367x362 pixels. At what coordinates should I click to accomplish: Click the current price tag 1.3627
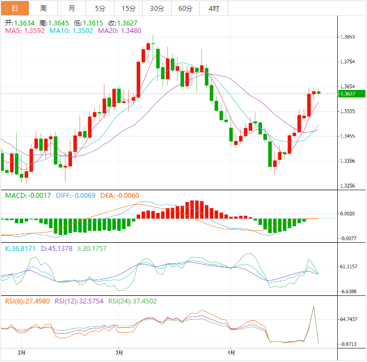tap(347, 94)
